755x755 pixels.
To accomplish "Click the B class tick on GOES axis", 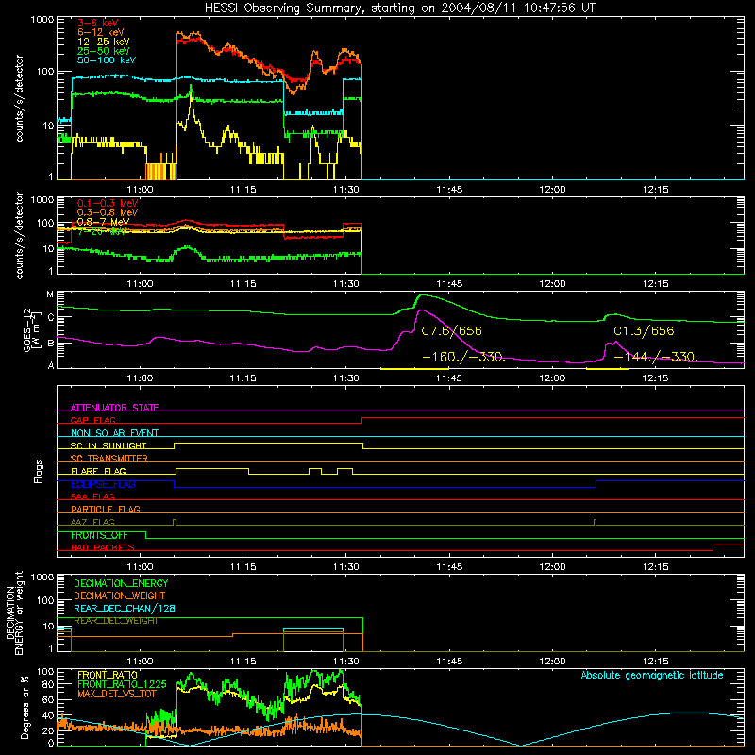I will pyautogui.click(x=51, y=344).
